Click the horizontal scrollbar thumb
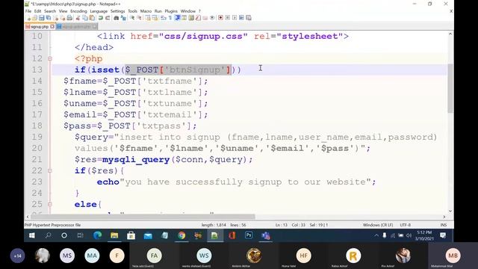This screenshot has width=478, height=269. (x=143, y=217)
